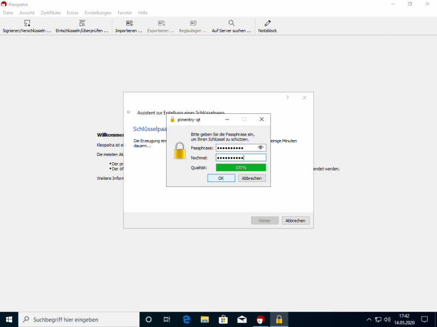This screenshot has width=437, height=327.
Task: Click the Kleopatra taskbar icon
Action: tap(261, 319)
